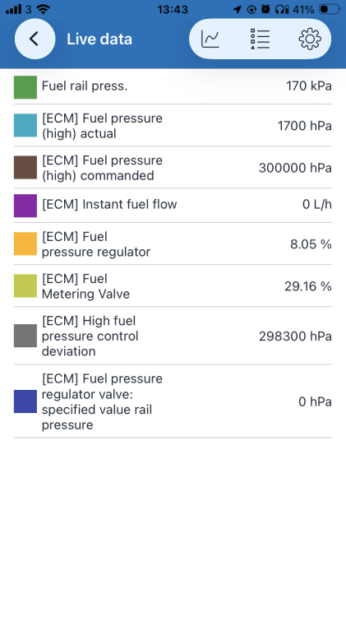Tap the dark blue regulator valve swatch
The height and width of the screenshot is (617, 346).
[25, 401]
